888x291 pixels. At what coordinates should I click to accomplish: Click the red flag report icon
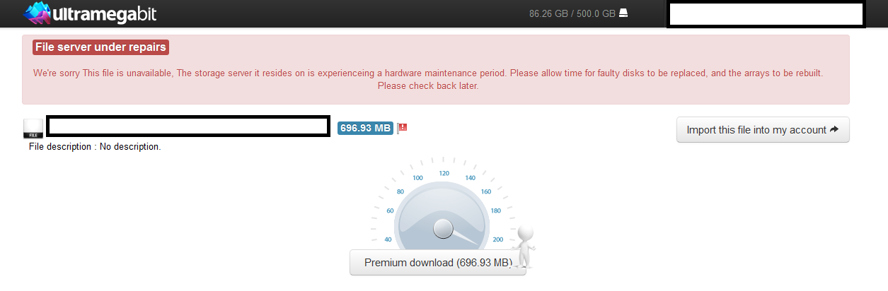(x=403, y=128)
